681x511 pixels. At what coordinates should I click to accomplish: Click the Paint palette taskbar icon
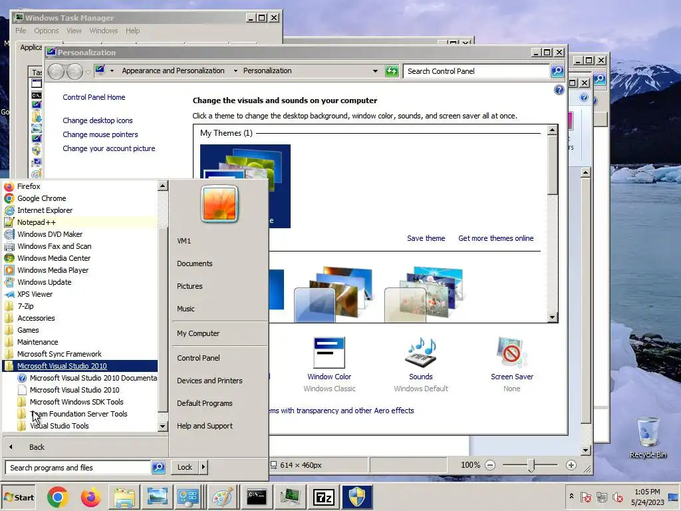(222, 497)
